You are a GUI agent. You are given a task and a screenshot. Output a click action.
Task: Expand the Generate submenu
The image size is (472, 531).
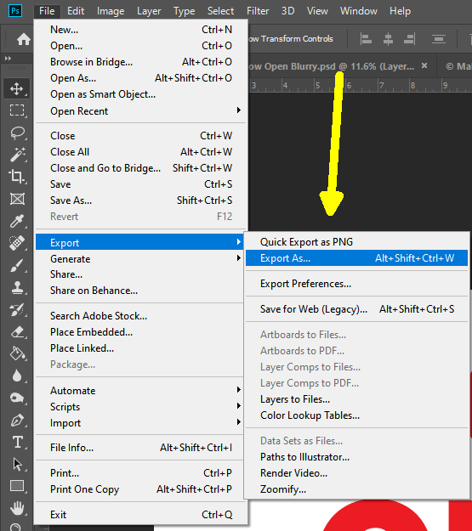tap(139, 258)
